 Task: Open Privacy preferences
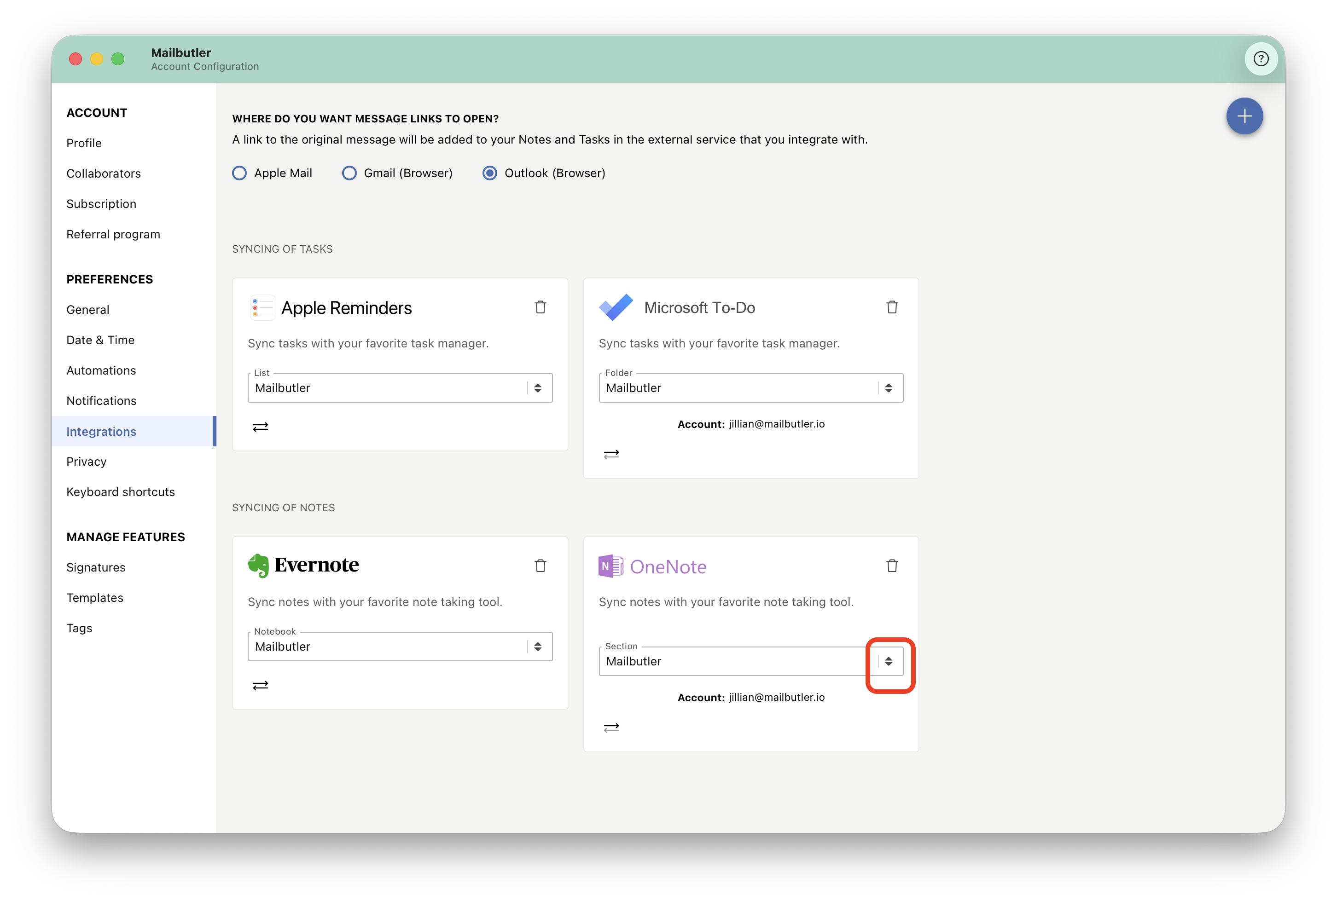point(87,462)
